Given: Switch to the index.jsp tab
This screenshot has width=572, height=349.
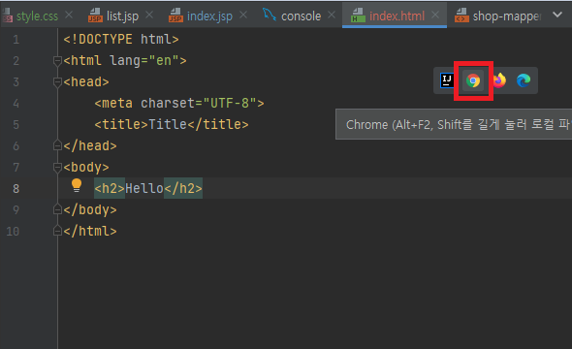Looking at the screenshot, I should pos(209,16).
